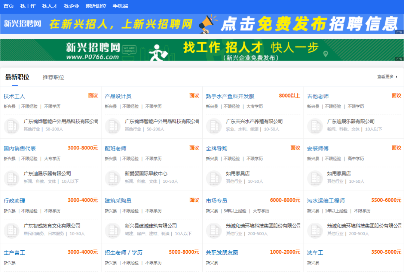
Task: Click the 广东锦烨智能户外用品 company logo icon
Action: 12,126
